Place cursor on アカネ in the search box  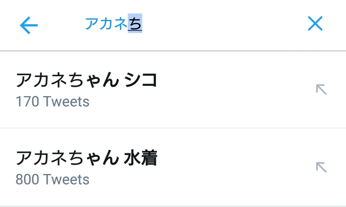(x=106, y=24)
